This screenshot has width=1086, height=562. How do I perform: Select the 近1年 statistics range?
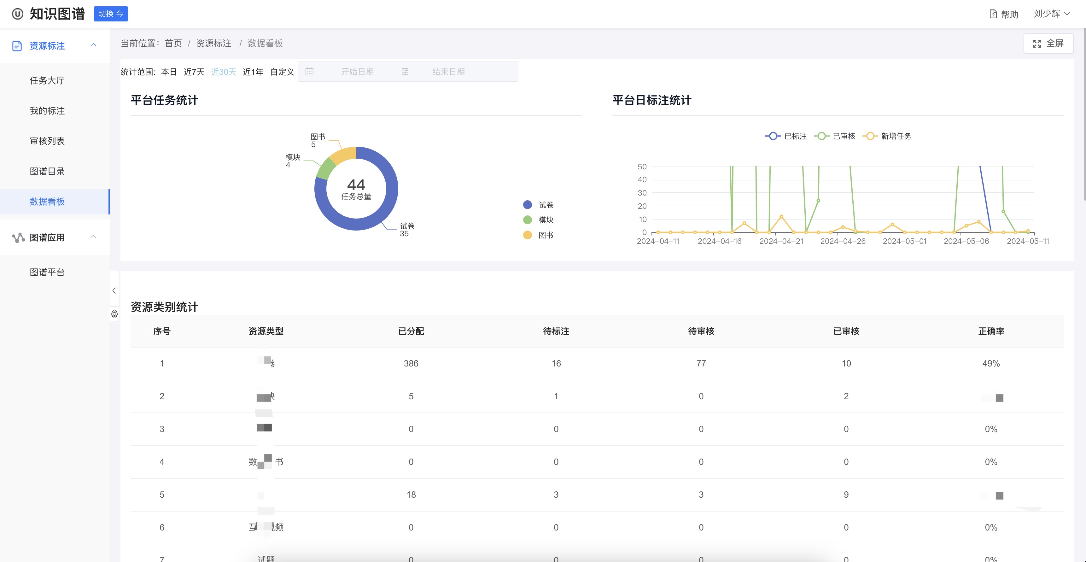pyautogui.click(x=253, y=72)
